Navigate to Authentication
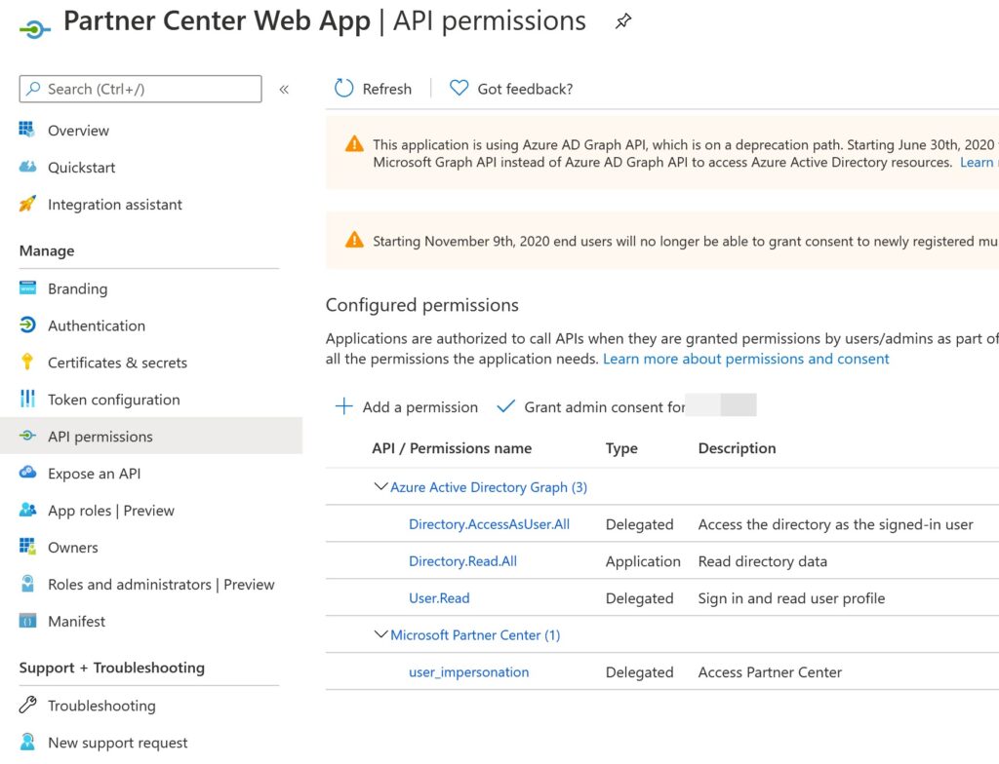This screenshot has width=999, height=764. pos(97,326)
